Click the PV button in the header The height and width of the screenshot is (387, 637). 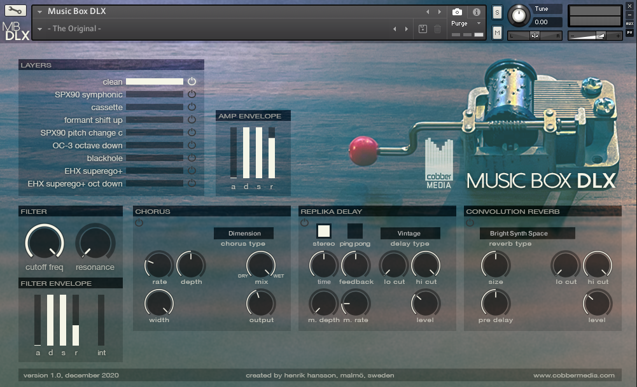pyautogui.click(x=629, y=32)
